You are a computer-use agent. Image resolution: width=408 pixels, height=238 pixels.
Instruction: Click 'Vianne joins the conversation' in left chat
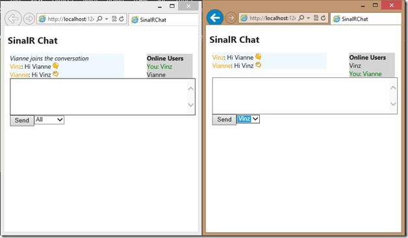(x=49, y=58)
